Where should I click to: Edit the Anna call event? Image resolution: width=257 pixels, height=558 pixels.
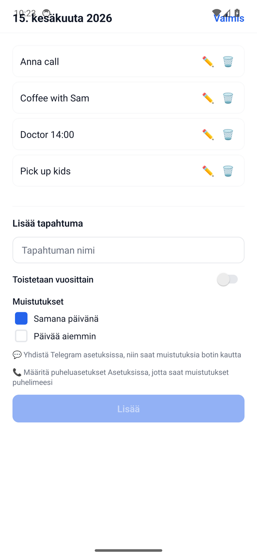208,62
